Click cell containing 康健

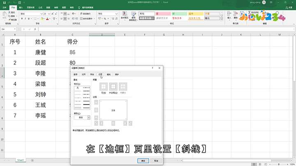[40, 52]
